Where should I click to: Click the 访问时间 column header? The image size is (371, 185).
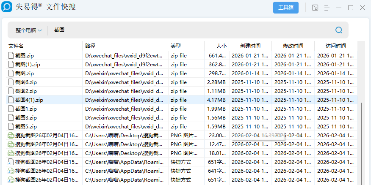click(336, 46)
